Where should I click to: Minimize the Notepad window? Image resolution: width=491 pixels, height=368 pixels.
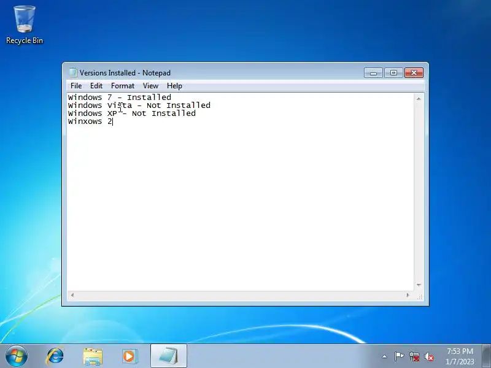click(373, 73)
